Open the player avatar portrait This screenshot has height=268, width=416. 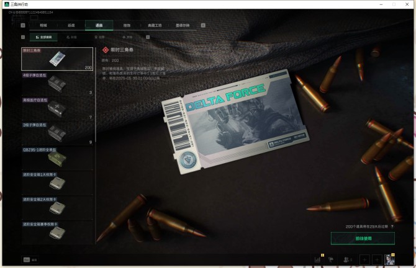click(x=389, y=259)
